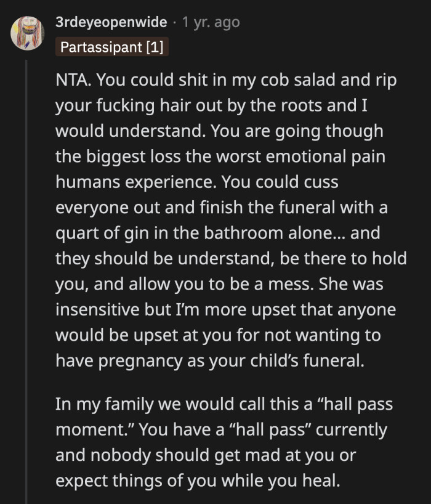Click the separator dot after the username

175,23
